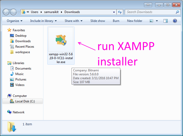Viewport: 183px width, 136px height.
Task: Select Users in the address breadcrumb
Action: click(35, 12)
